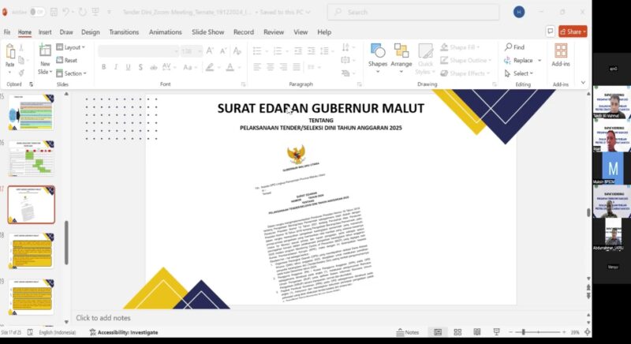Select slide 16 thumbnail with green table
Viewport: 631px width, 344px height.
(x=31, y=158)
